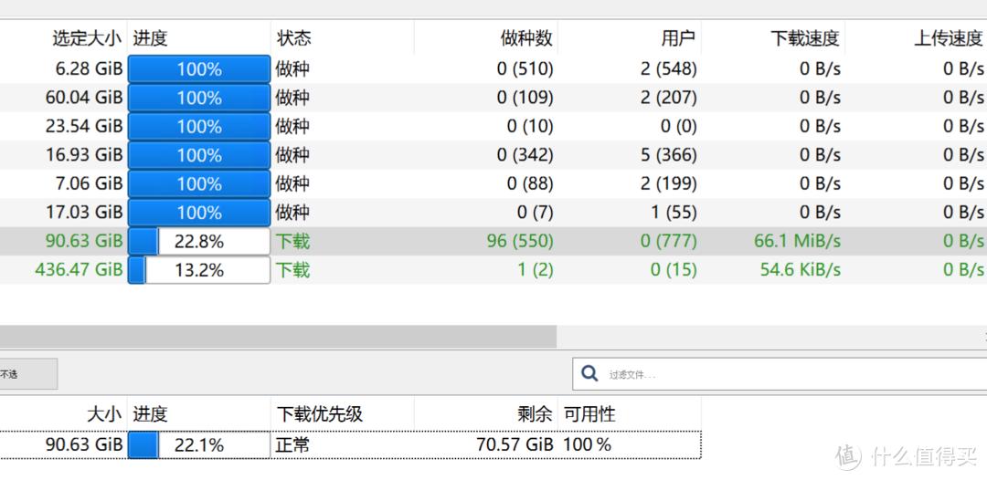Click the 可用性 column header
Image resolution: width=987 pixels, height=480 pixels.
(589, 414)
